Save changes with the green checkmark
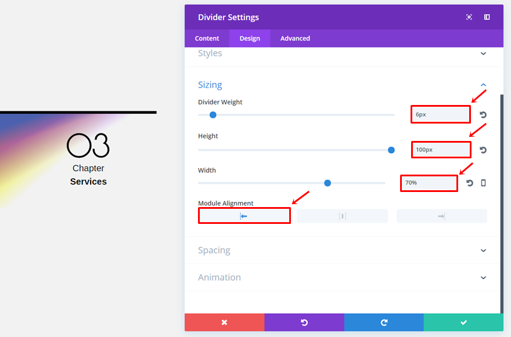Image resolution: width=511 pixels, height=337 pixels. pos(463,322)
